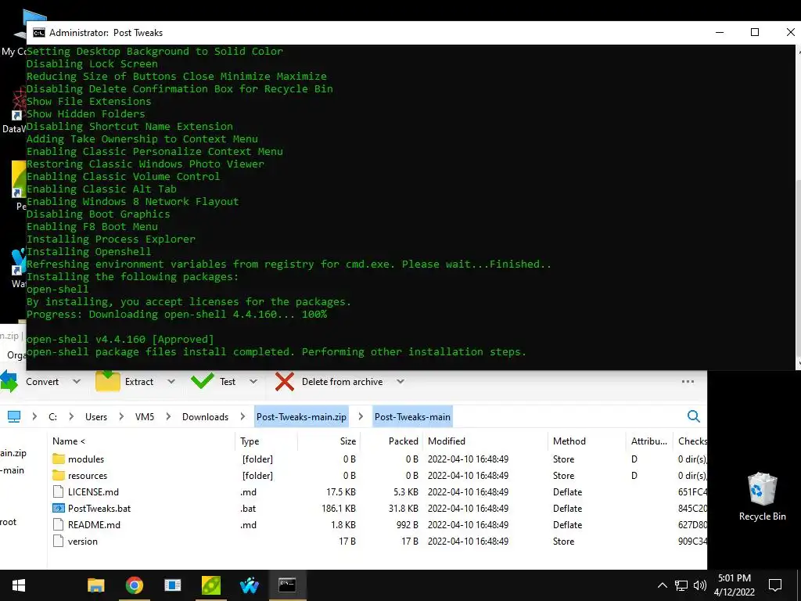Sort by the Method column header
Viewport: 801px width, 601px height.
click(x=587, y=441)
